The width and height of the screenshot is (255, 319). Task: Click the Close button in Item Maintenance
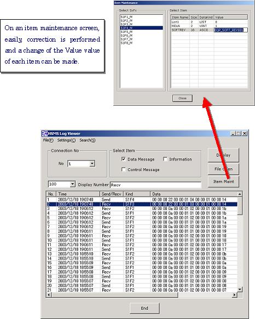click(182, 98)
